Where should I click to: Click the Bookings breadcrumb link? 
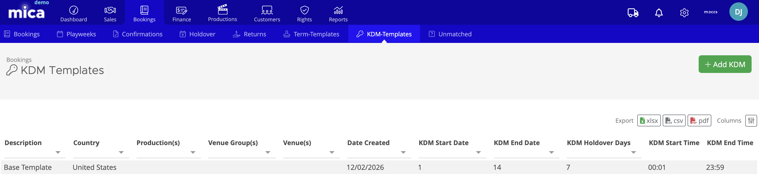[x=19, y=60]
